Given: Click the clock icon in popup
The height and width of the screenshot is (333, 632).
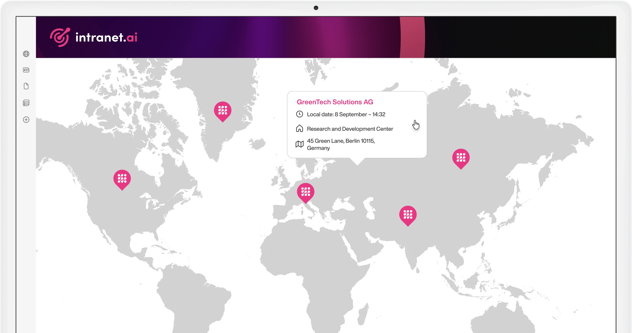Looking at the screenshot, I should click(300, 114).
